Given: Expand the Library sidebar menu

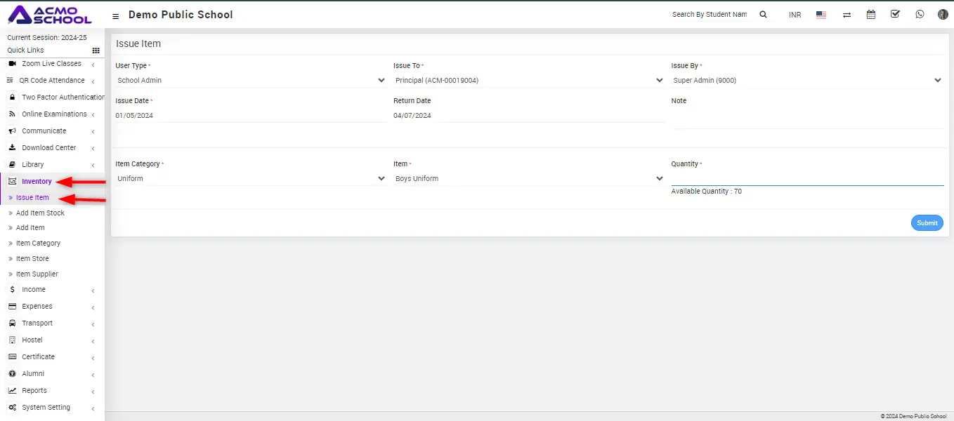Looking at the screenshot, I should [x=33, y=165].
